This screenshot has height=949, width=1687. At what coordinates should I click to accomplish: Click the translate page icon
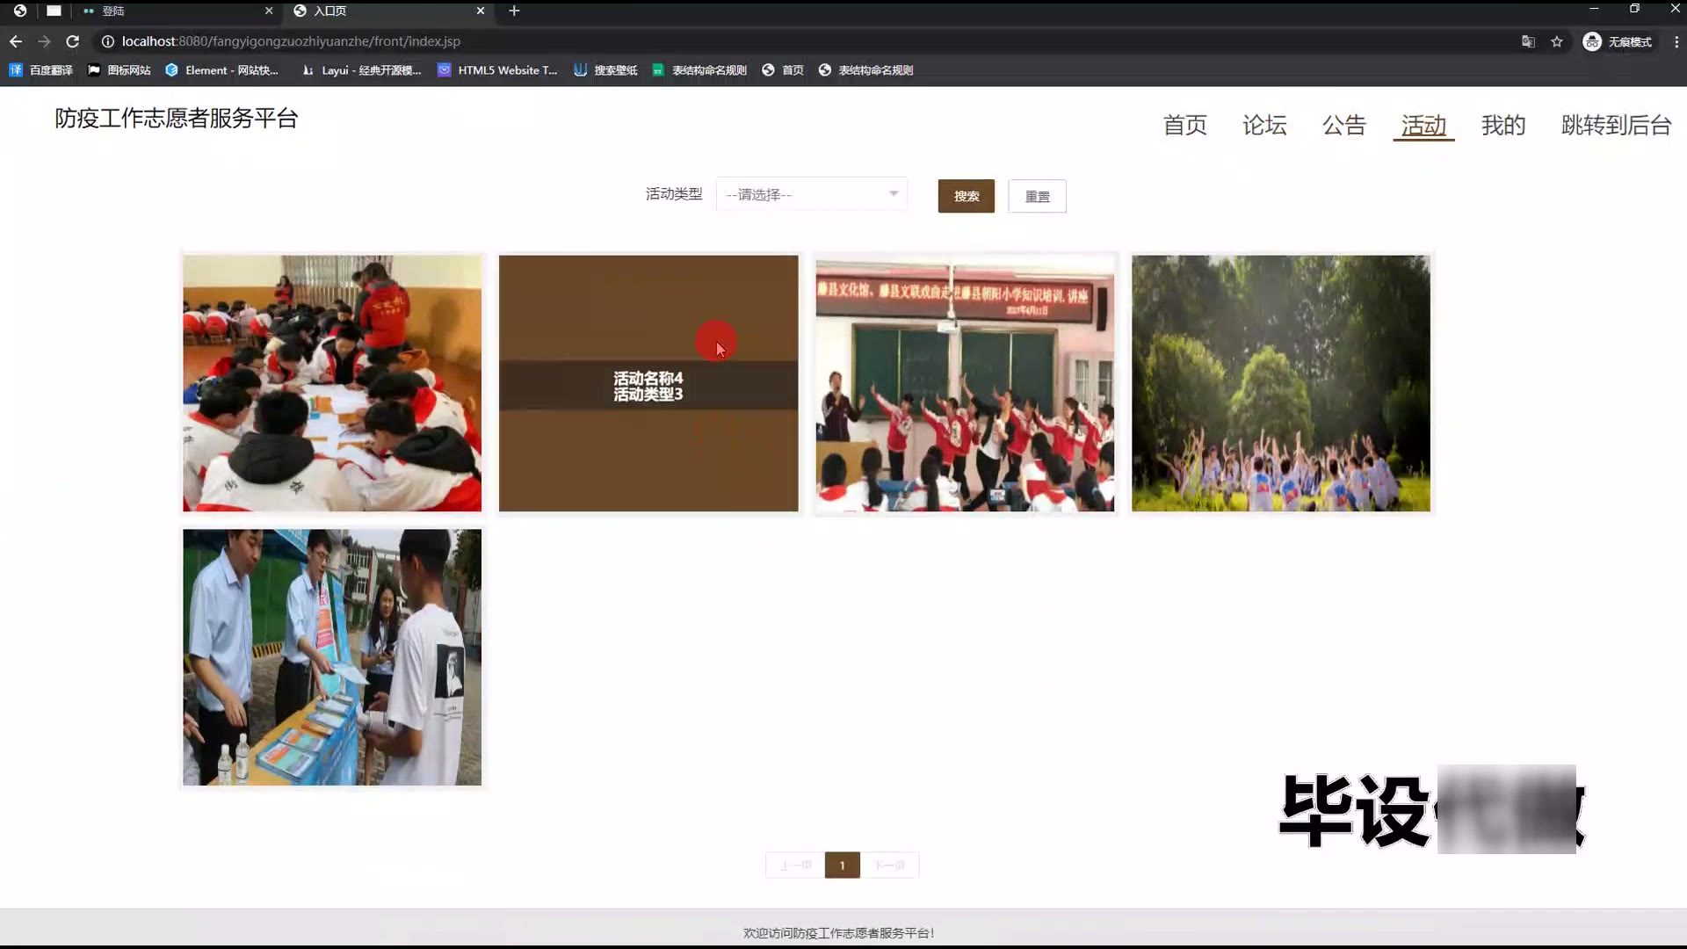pos(1528,41)
